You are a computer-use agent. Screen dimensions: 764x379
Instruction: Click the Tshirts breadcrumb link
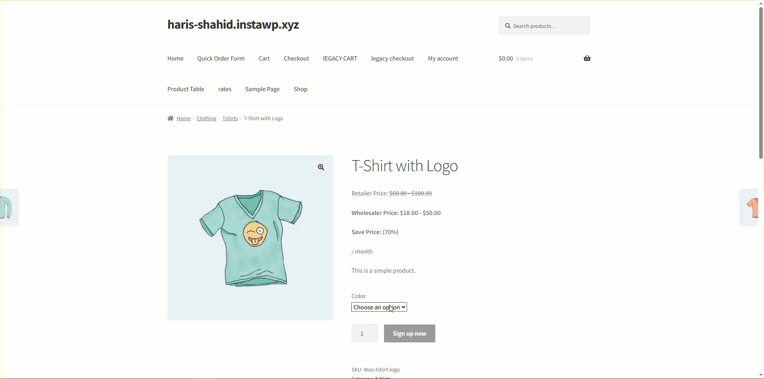point(230,118)
